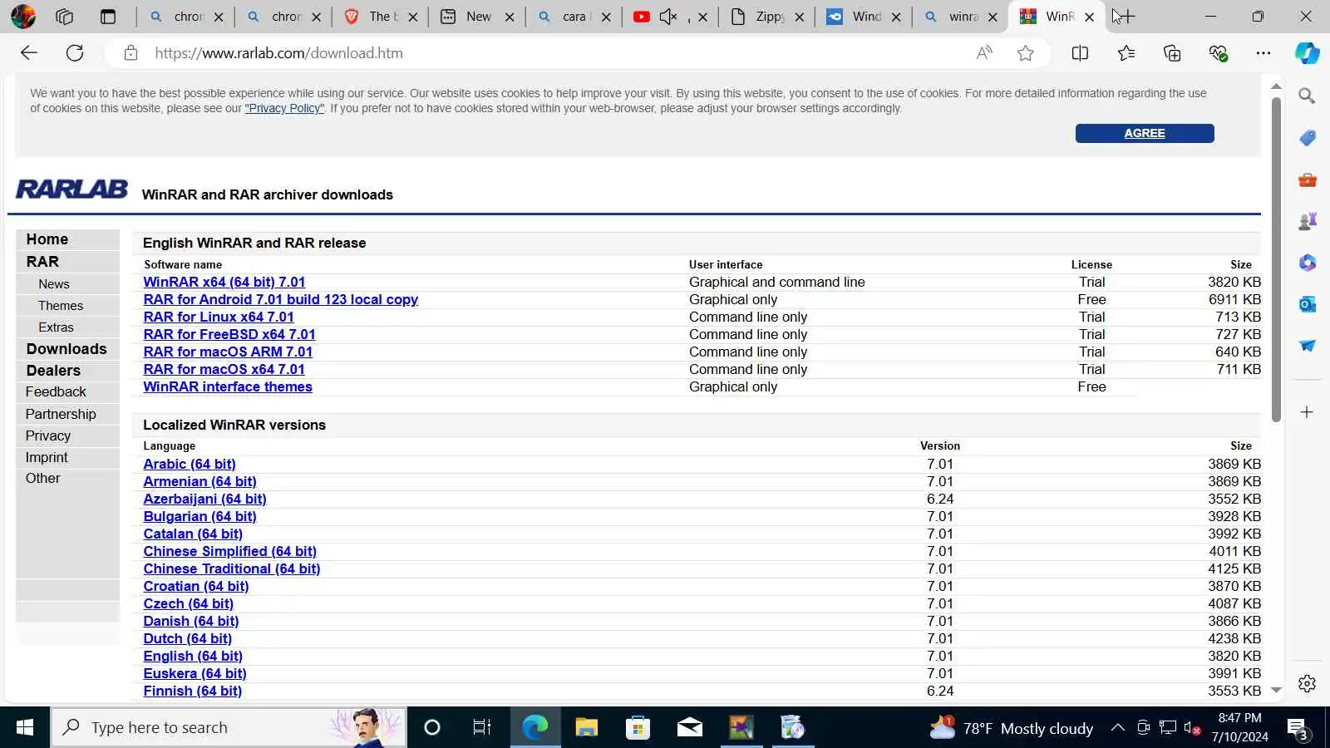This screenshot has height=748, width=1330.
Task: Open the sidebar Drop paper-plane icon
Action: pos(1307,346)
